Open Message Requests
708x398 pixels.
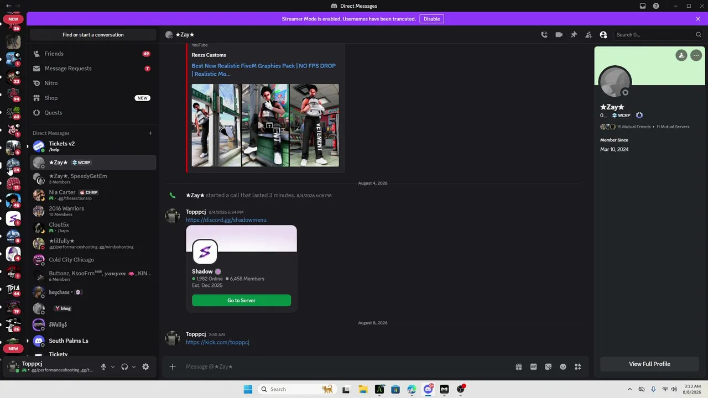point(93,69)
